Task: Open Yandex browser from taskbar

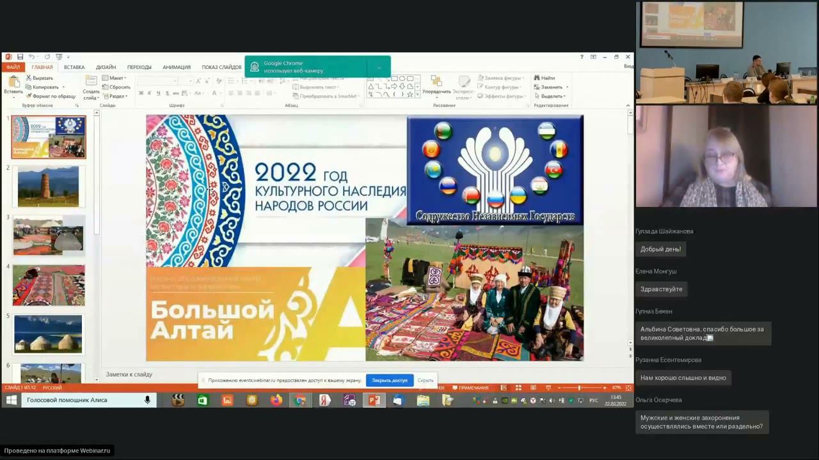Action: (x=324, y=400)
